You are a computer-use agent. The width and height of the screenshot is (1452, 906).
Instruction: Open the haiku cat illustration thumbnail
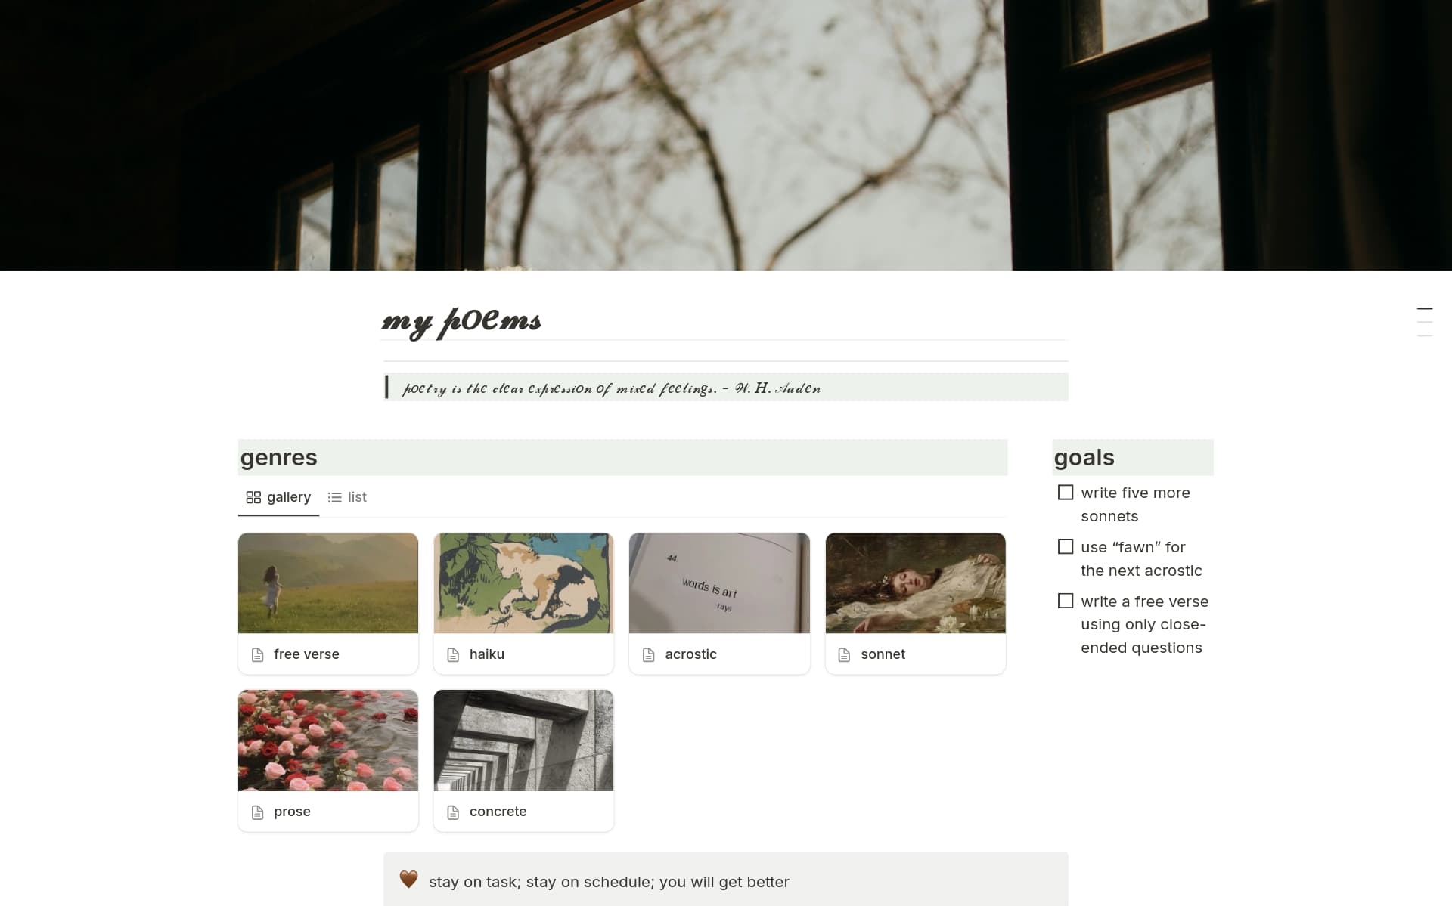523,583
